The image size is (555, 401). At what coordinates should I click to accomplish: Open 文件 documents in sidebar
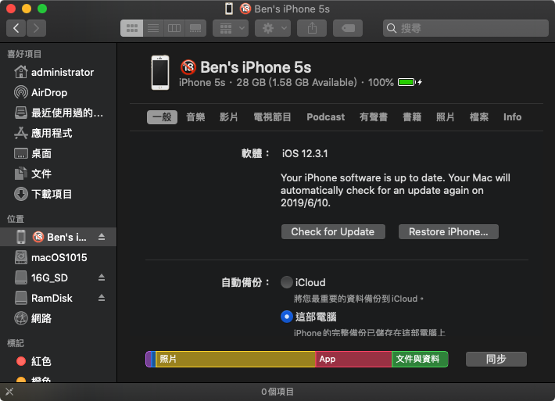[59, 174]
